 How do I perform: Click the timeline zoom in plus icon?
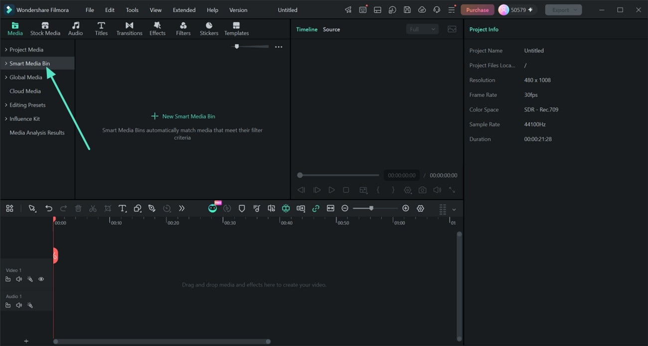pyautogui.click(x=406, y=208)
